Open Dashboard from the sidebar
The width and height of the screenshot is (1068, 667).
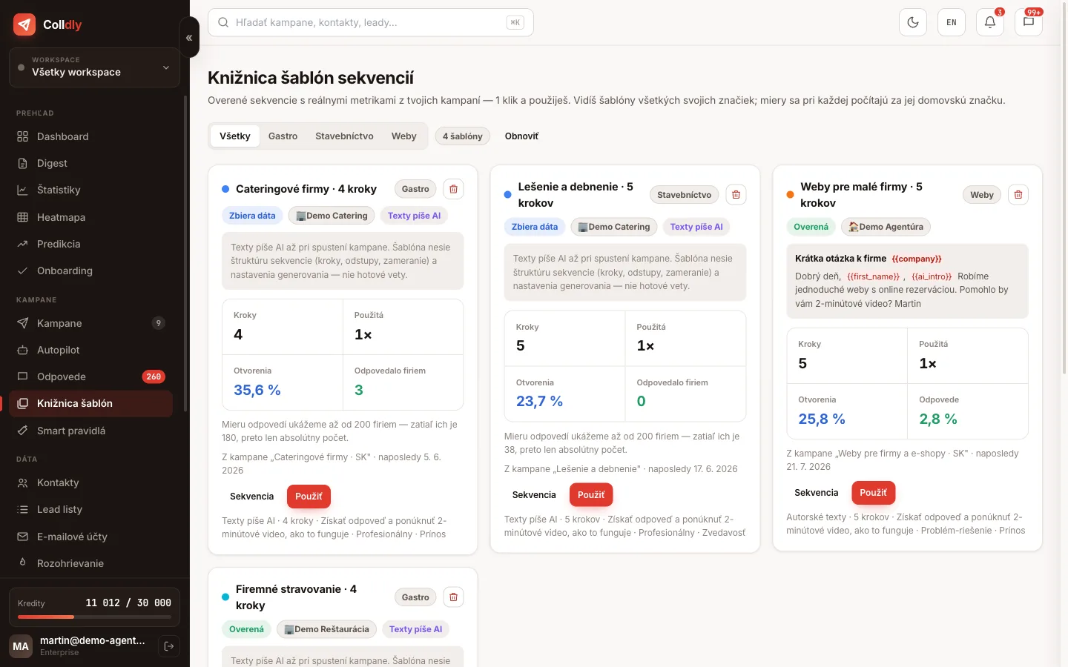coord(90,136)
